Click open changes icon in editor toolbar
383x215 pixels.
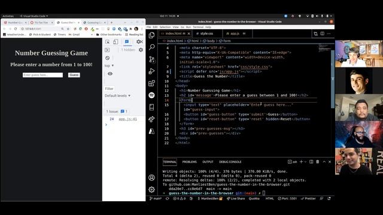[315, 33]
